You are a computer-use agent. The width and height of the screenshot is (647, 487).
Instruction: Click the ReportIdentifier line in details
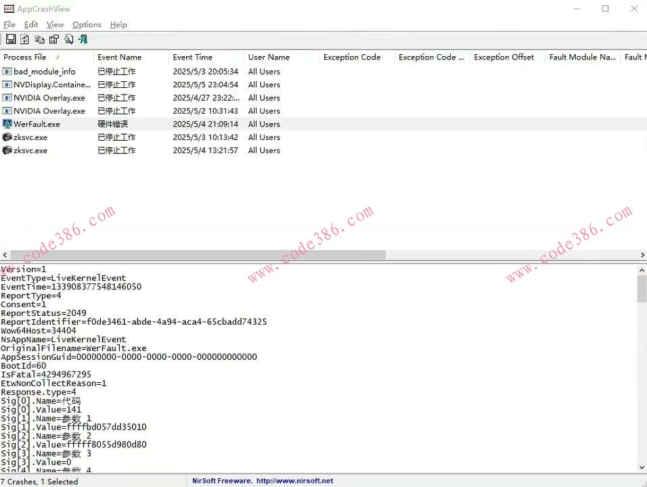[134, 322]
